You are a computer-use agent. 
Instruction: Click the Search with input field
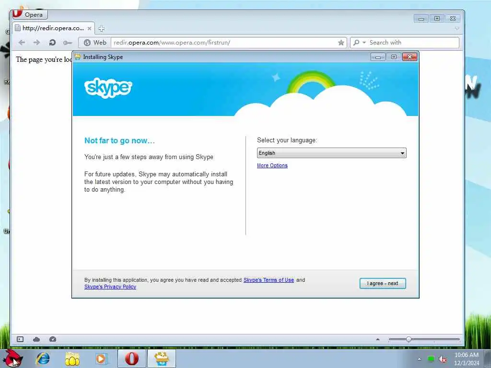tap(413, 43)
